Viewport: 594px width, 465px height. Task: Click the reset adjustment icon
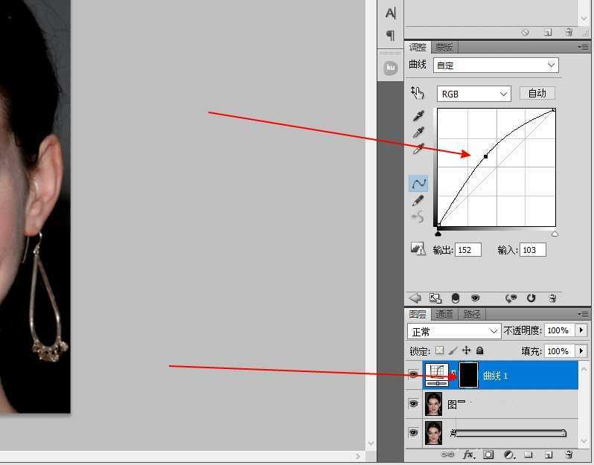point(531,298)
